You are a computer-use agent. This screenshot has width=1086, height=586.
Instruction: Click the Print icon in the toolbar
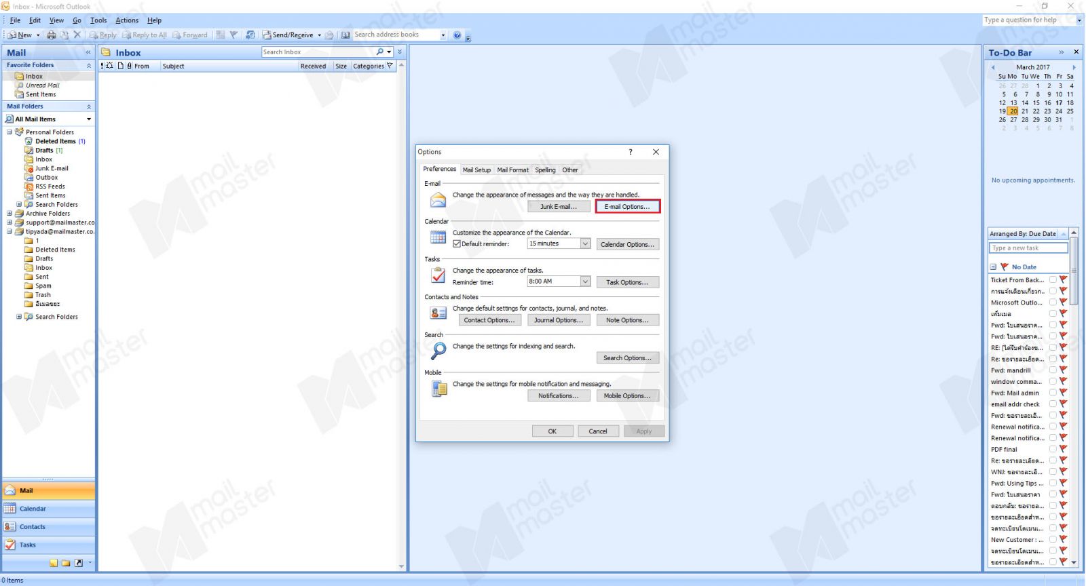tap(51, 35)
